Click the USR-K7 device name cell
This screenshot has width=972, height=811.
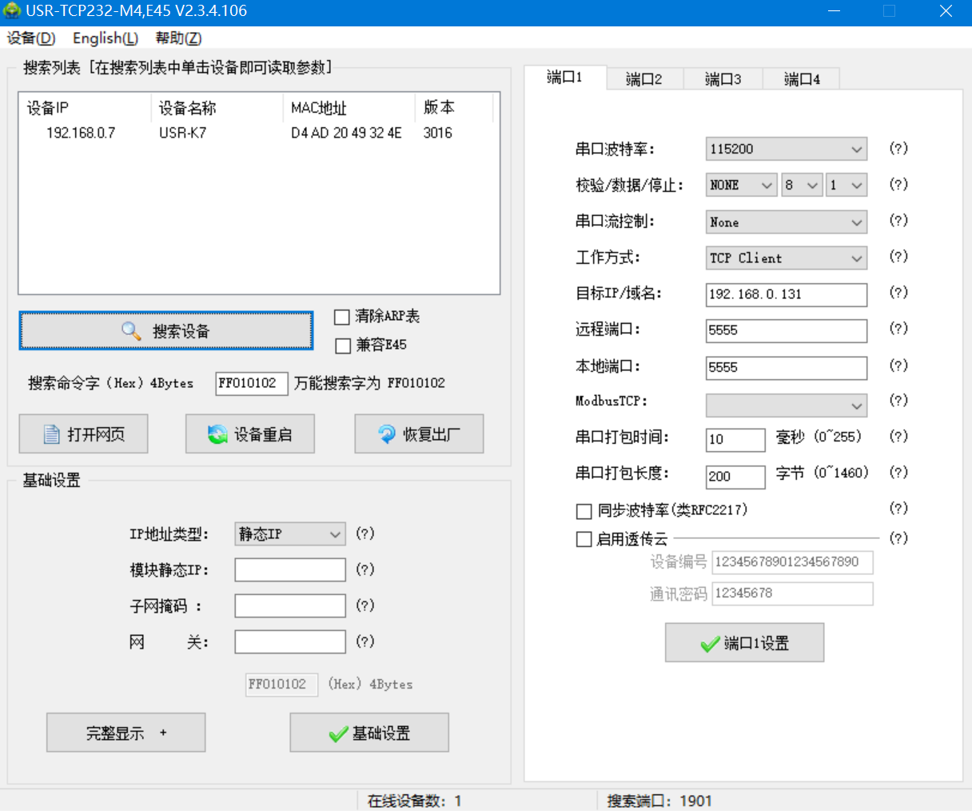coord(182,133)
